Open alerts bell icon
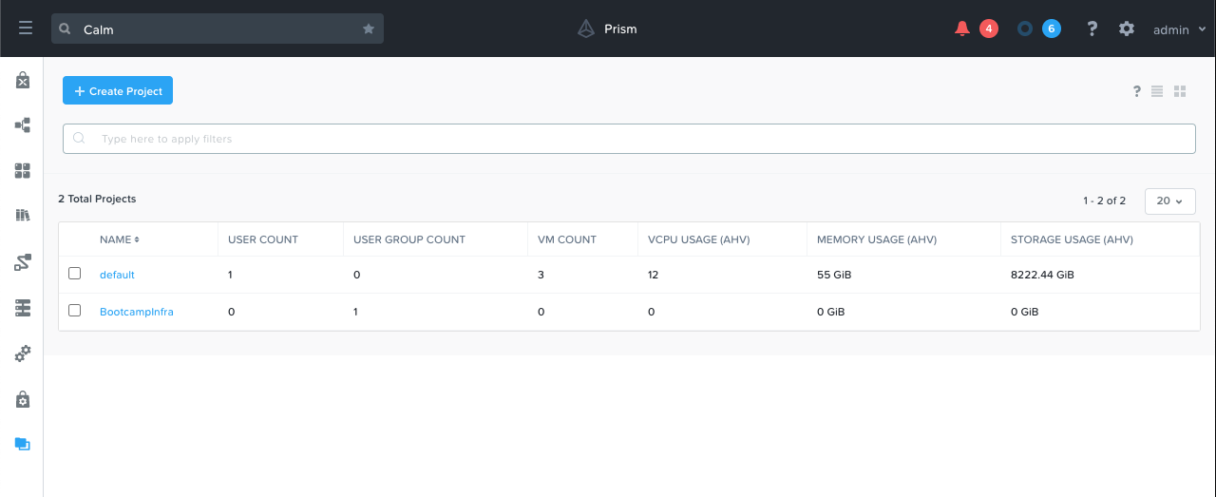The image size is (1216, 497). coord(962,29)
